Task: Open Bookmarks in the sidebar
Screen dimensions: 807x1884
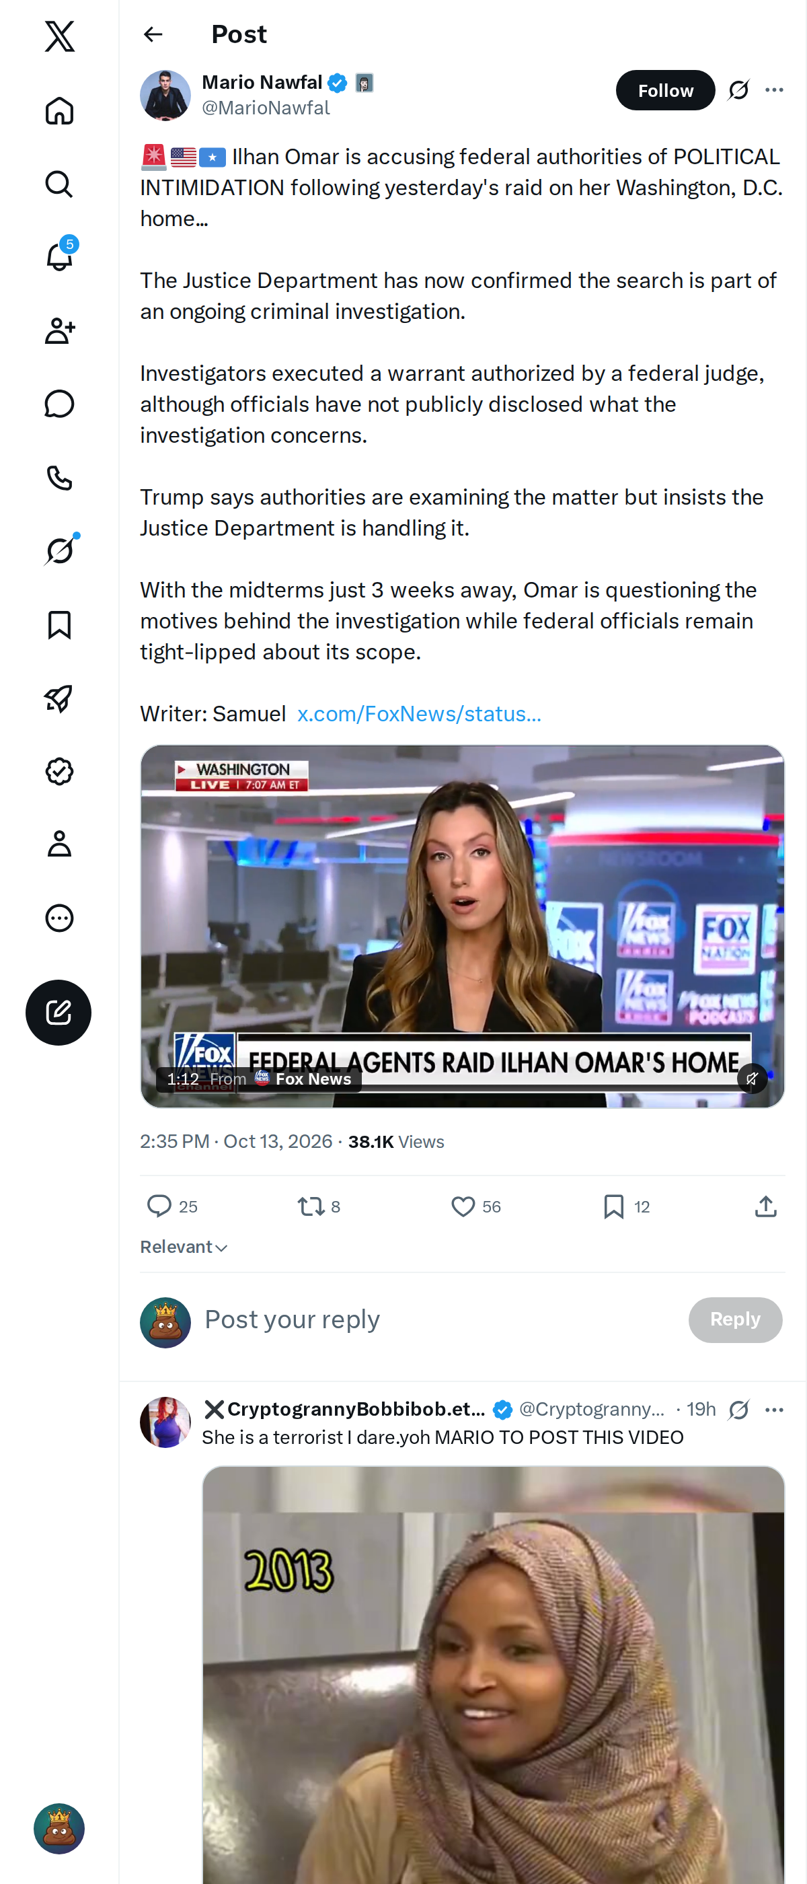Action: (59, 624)
